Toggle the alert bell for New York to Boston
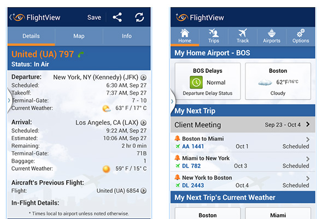 (x=177, y=178)
